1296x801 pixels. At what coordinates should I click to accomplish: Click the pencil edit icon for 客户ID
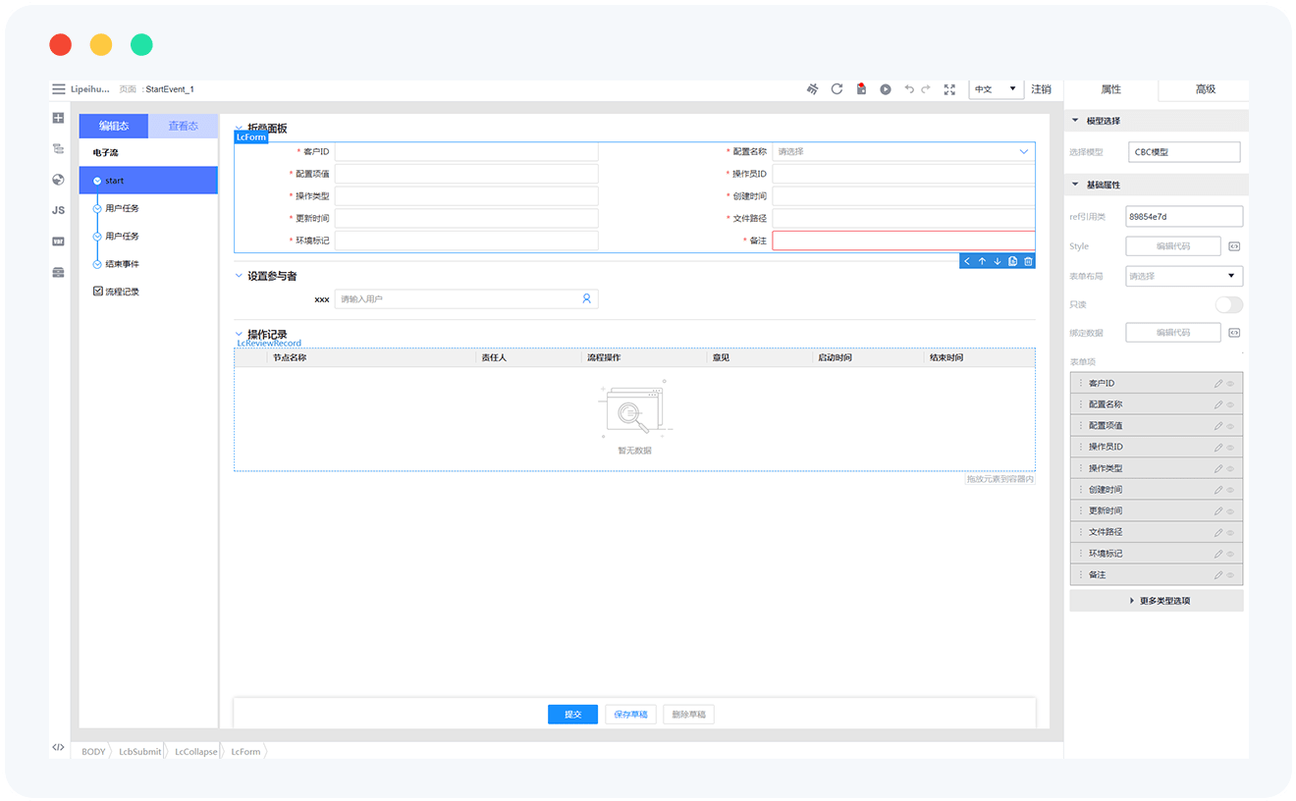click(x=1218, y=384)
